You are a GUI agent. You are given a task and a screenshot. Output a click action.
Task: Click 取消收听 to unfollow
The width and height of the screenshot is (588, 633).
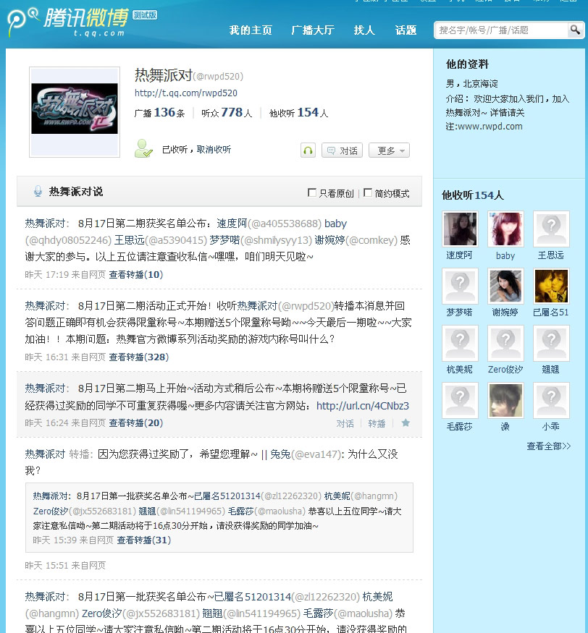214,150
